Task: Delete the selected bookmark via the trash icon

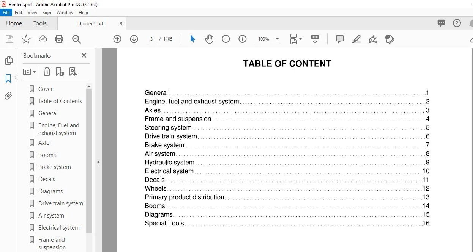Action: coord(47,72)
